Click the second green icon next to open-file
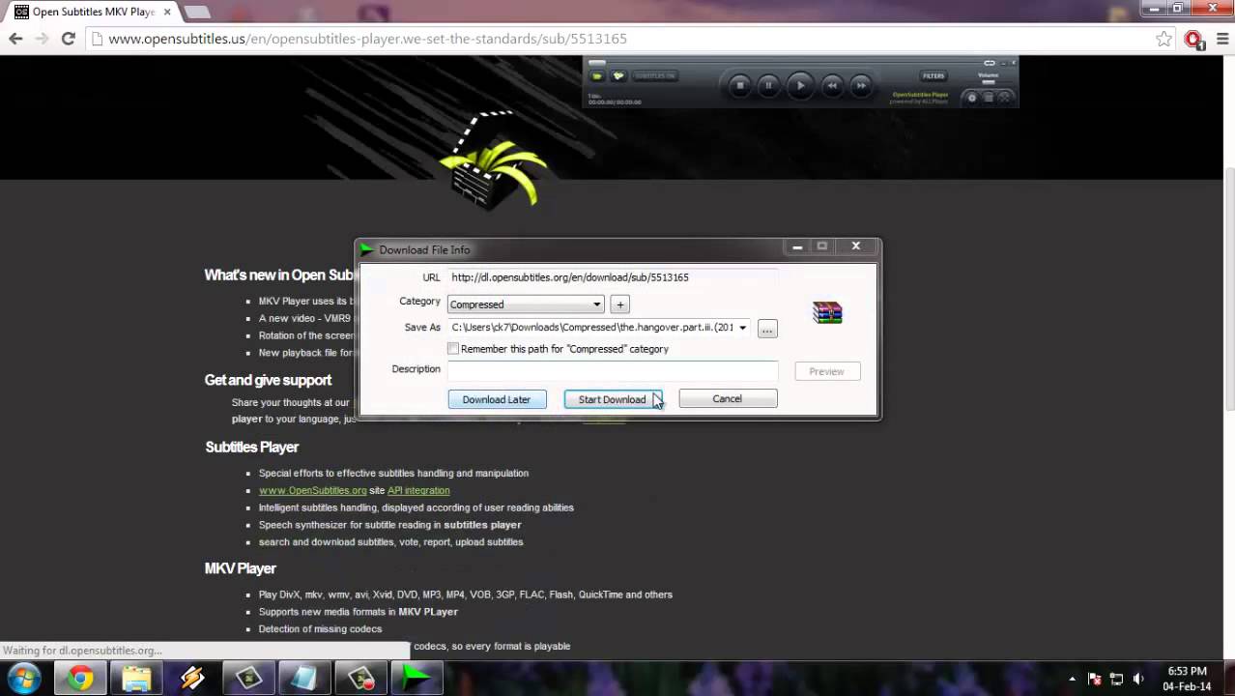This screenshot has width=1235, height=696. 618,75
